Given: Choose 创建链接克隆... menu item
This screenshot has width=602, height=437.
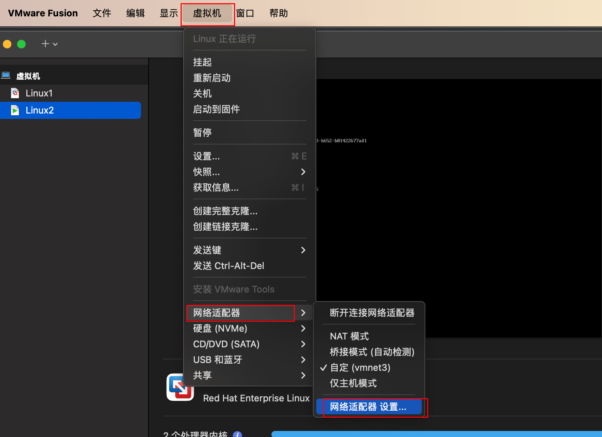Looking at the screenshot, I should [249, 227].
